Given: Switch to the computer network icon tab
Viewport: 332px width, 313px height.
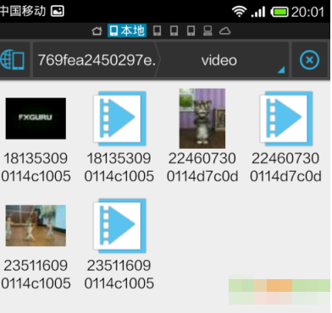Looking at the screenshot, I should 207,30.
